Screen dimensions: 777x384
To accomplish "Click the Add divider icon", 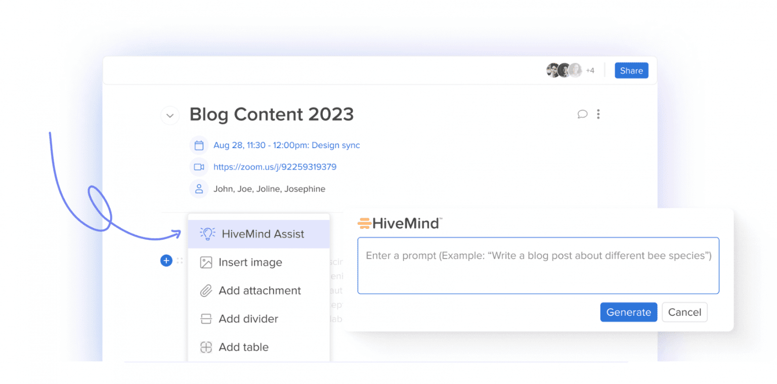I will pos(205,319).
